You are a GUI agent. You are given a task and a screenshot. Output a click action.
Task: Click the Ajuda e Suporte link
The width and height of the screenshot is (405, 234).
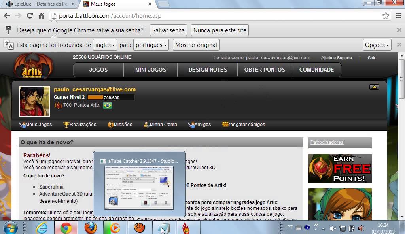pos(337,58)
